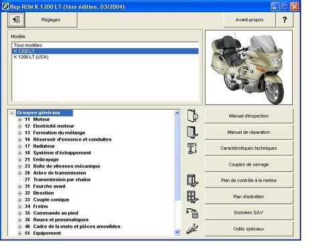335x251 pixels.
Task: Select tree item 27 Transmission par chaîne
Action: tap(58, 179)
